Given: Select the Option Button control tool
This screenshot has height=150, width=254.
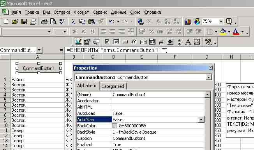Looking at the screenshot, I should [x=134, y=42].
